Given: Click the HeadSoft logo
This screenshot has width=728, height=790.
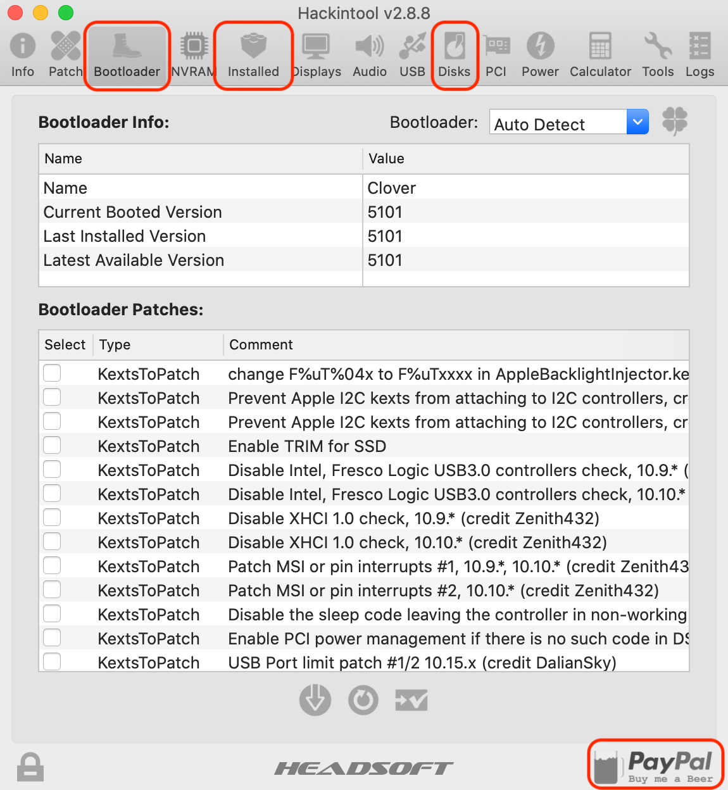Looking at the screenshot, I should click(x=364, y=768).
